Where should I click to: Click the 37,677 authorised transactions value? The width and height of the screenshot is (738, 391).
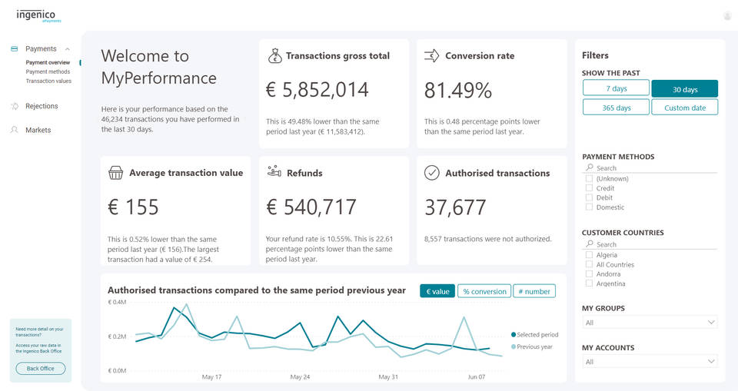[455, 207]
